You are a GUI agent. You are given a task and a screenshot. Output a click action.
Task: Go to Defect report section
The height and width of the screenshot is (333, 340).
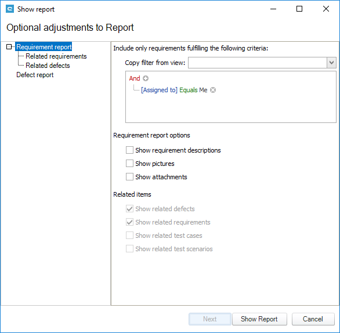click(35, 75)
